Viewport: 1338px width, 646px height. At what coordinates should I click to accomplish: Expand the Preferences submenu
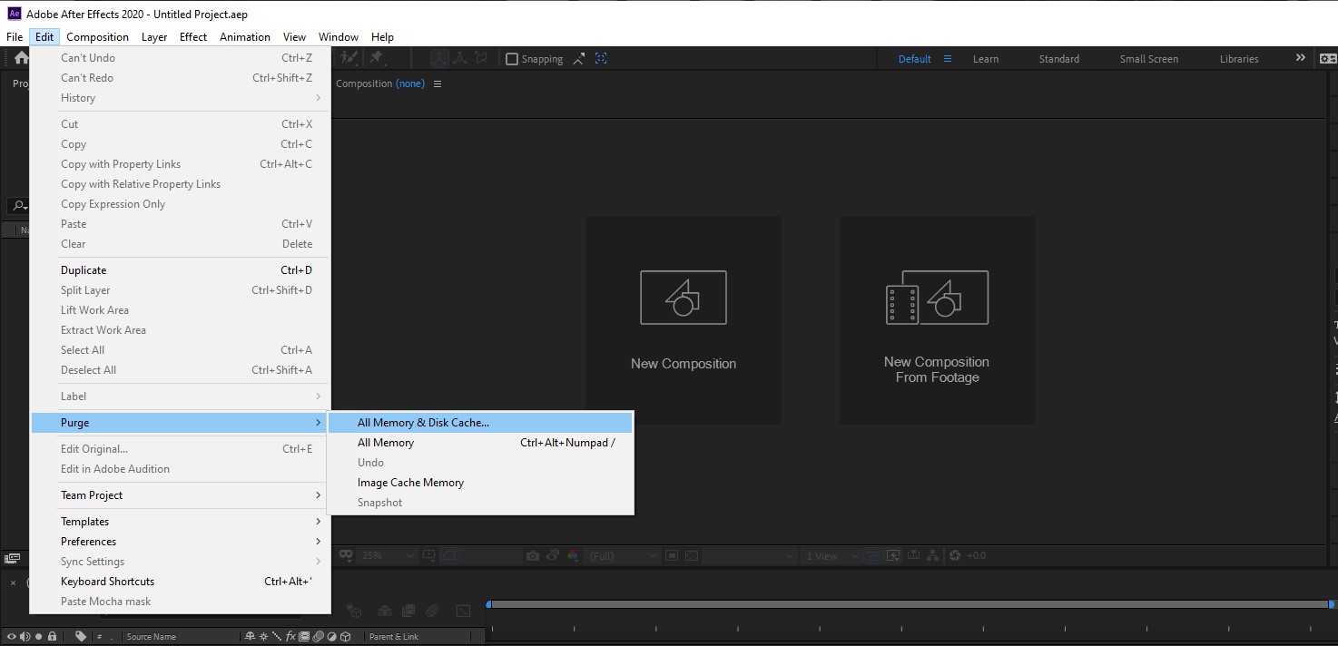(x=182, y=542)
